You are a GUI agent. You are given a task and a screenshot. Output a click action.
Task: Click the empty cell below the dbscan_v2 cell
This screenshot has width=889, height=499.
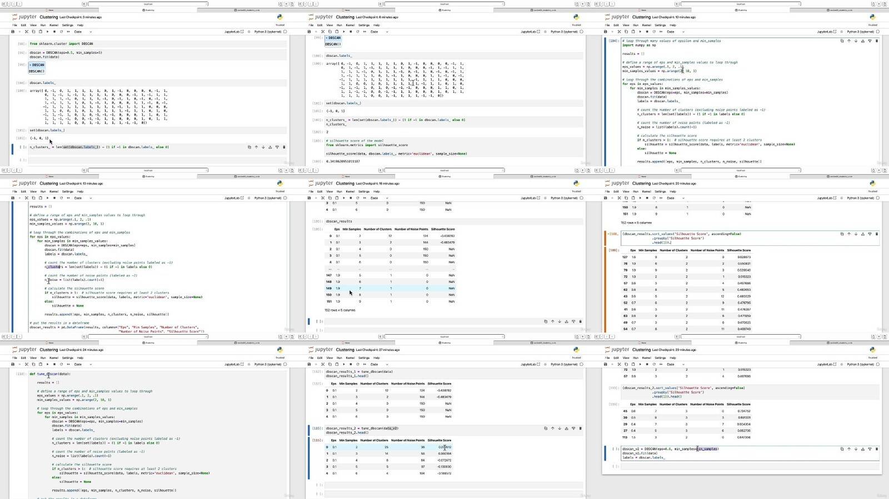[750, 466]
